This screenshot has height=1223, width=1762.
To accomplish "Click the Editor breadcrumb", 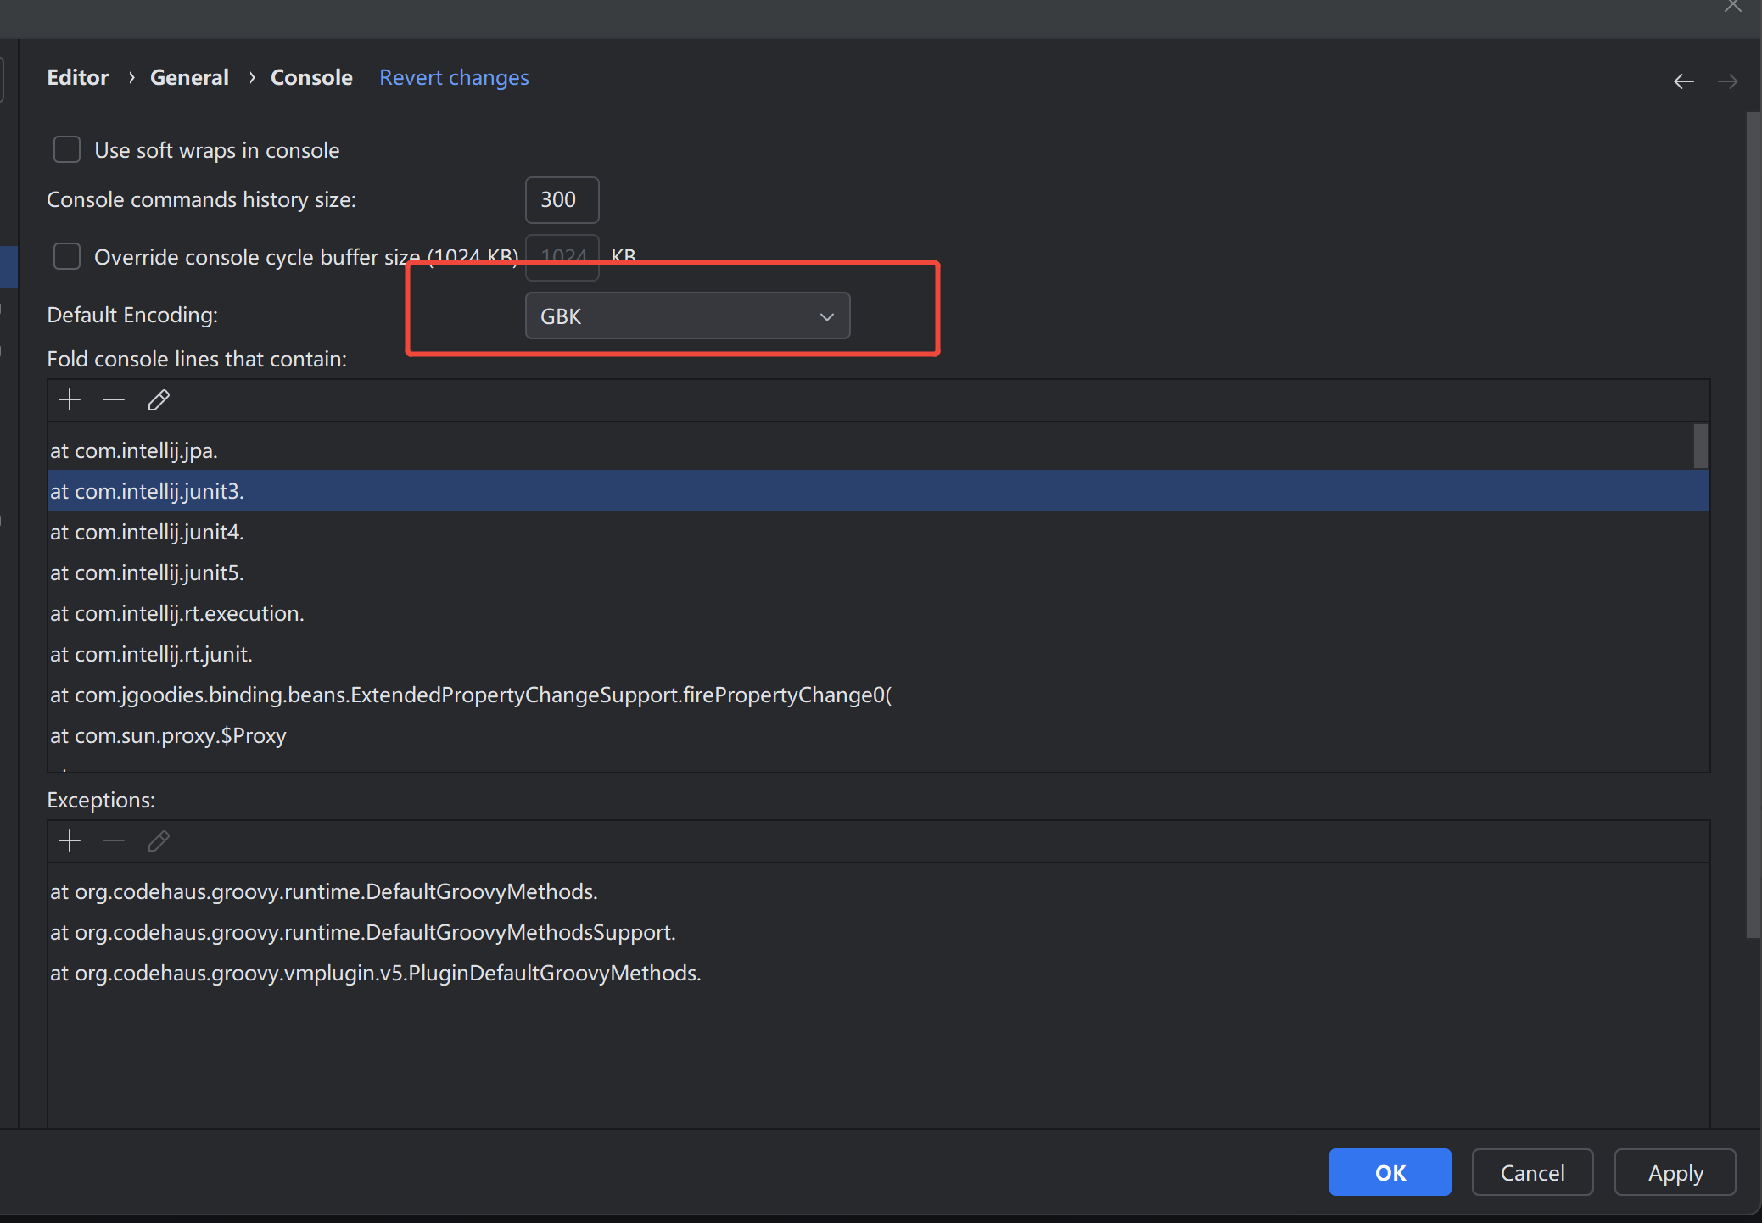I will point(78,77).
